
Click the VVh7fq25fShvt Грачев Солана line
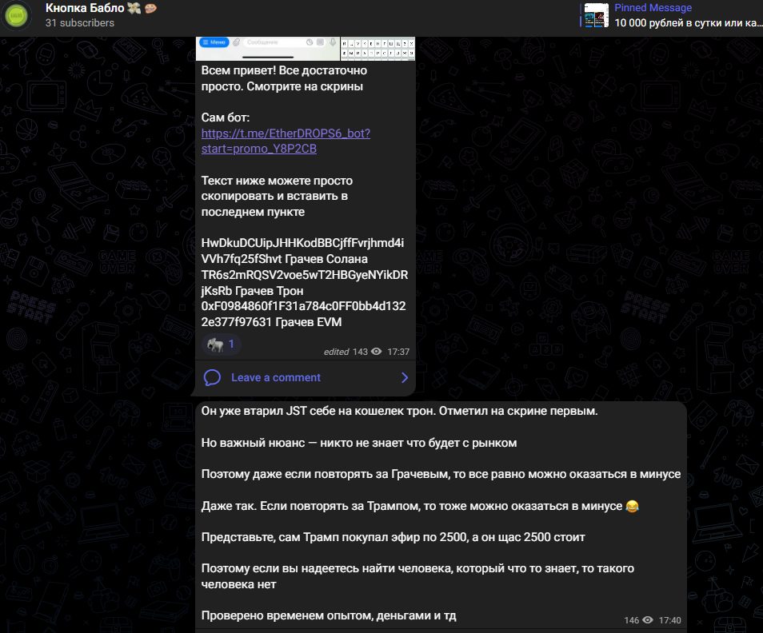coord(285,259)
